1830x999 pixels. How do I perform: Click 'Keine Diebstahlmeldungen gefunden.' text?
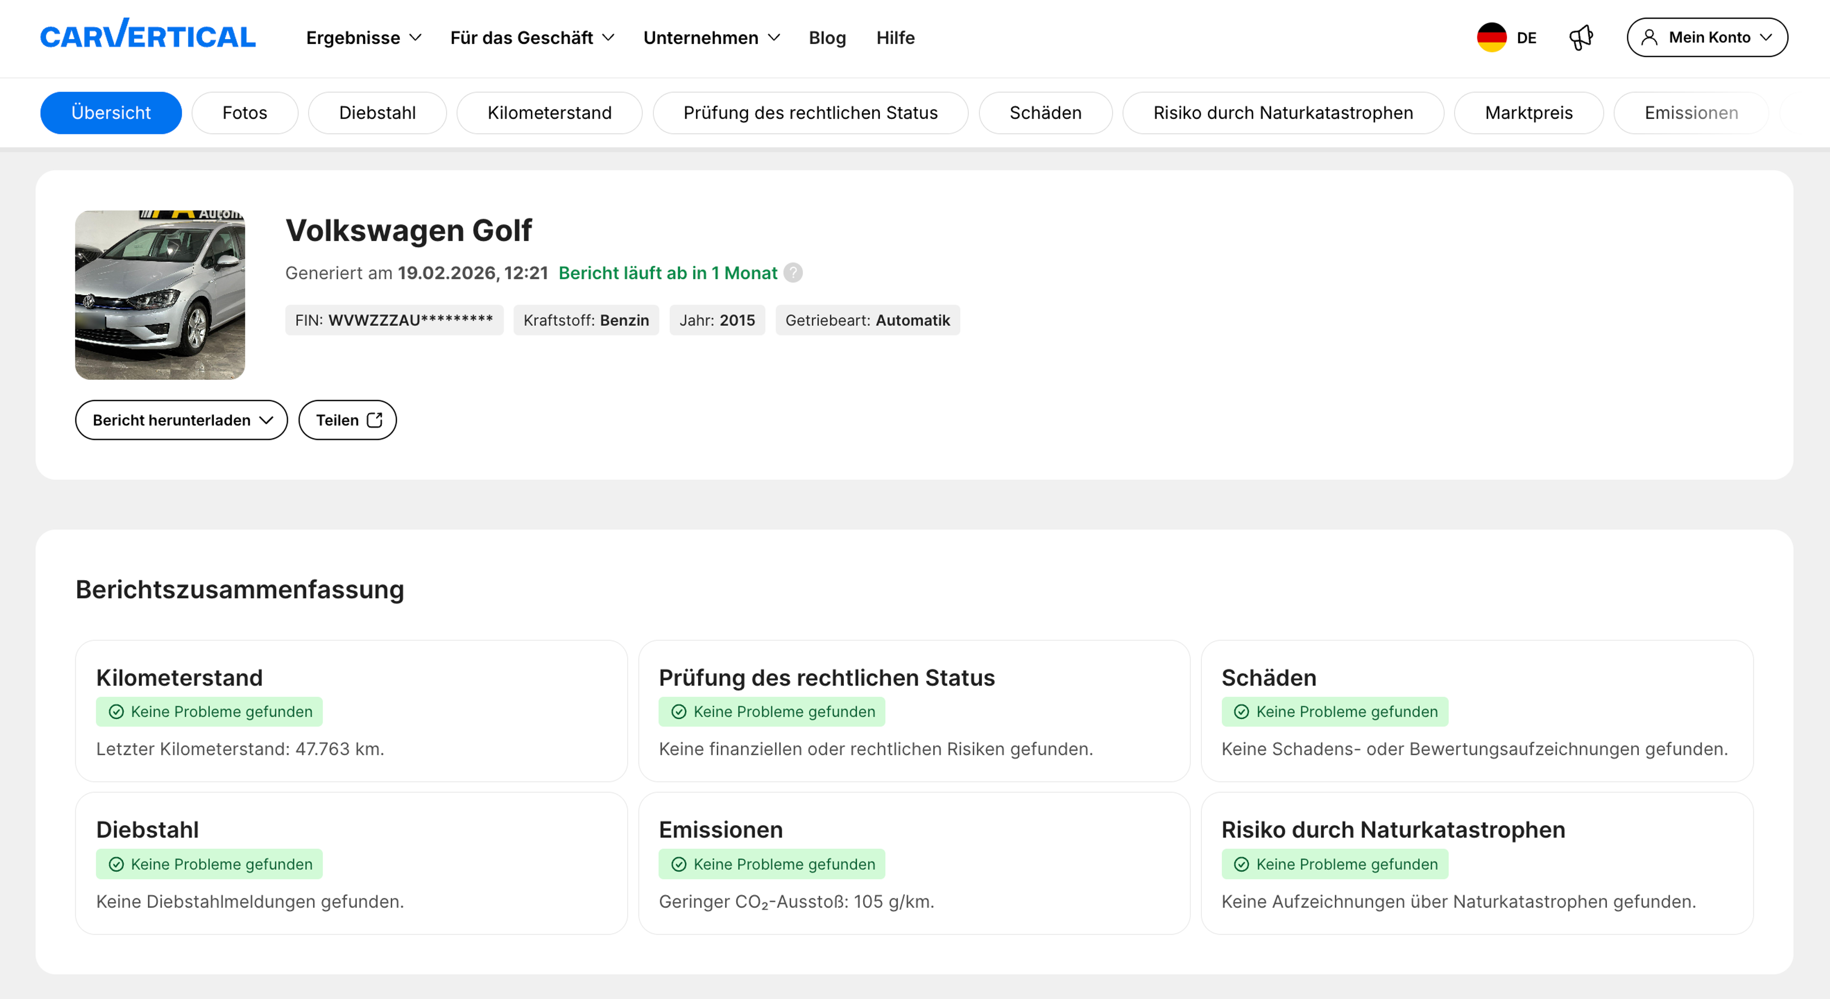[x=250, y=902]
